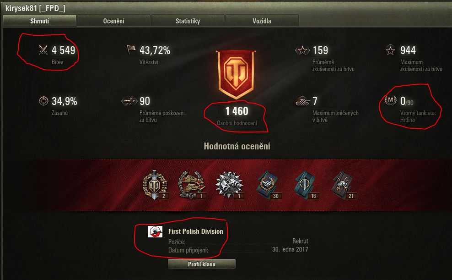Select the handshake ribbon with count 30
This screenshot has width=452, height=280.
[267, 185]
